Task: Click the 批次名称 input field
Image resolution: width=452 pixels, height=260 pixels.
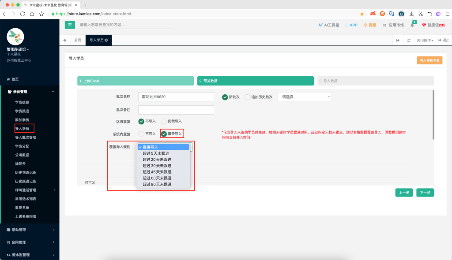Action: pos(176,97)
